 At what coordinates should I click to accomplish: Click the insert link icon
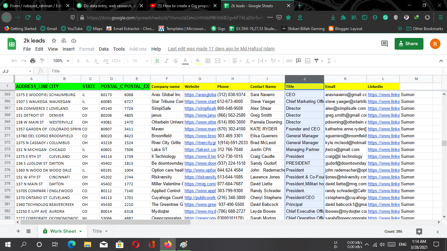(x=289, y=61)
